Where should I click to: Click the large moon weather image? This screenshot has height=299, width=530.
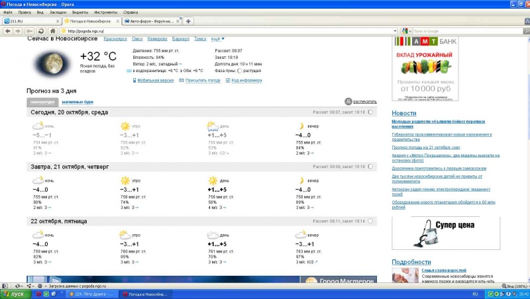click(52, 63)
